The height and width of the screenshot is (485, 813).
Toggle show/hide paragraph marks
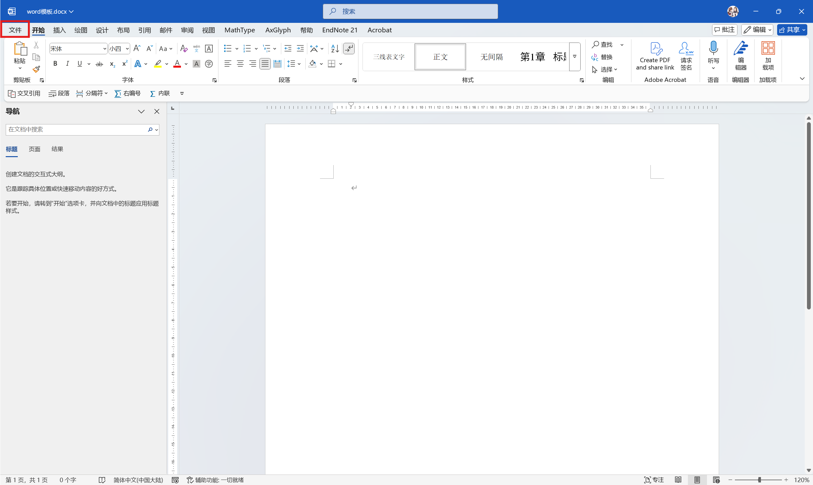coord(349,48)
